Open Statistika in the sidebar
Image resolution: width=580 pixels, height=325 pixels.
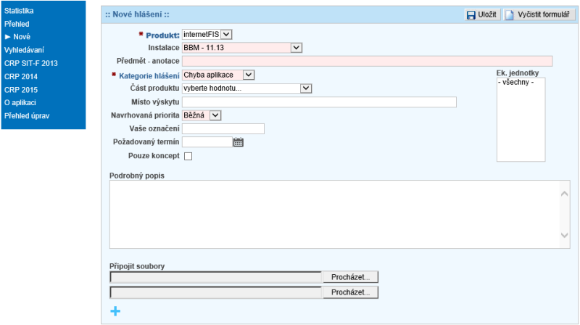click(19, 11)
